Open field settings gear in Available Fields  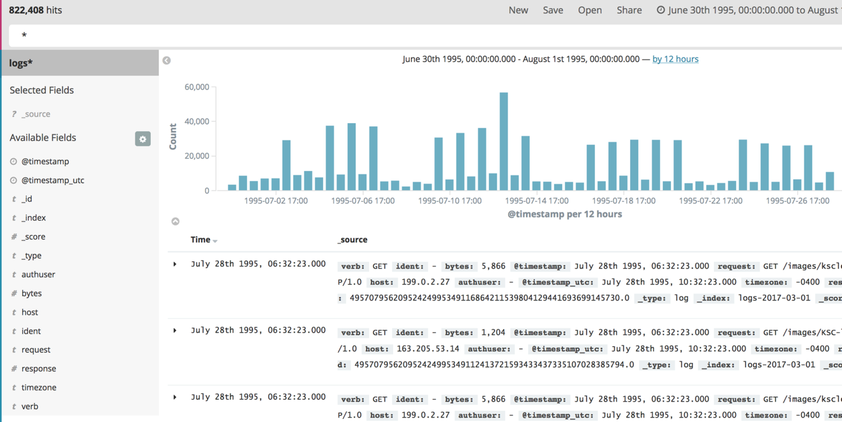coord(142,139)
